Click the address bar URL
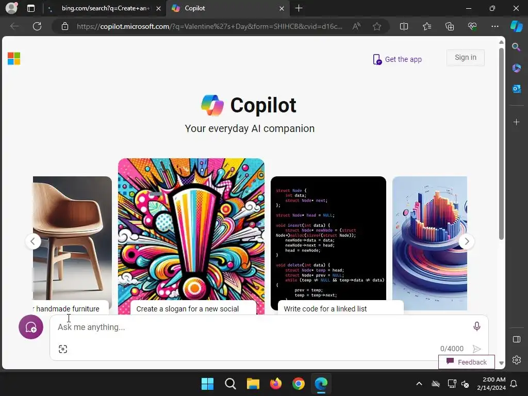 click(209, 26)
